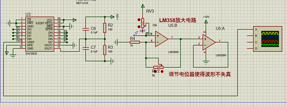Select the power terminal arrow above RV3
Screen dimensions: 287x107
pos(143,6)
